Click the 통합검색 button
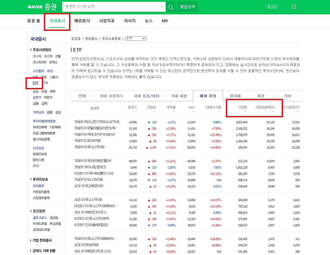Screen dimensions: 330x255 pos(187,7)
